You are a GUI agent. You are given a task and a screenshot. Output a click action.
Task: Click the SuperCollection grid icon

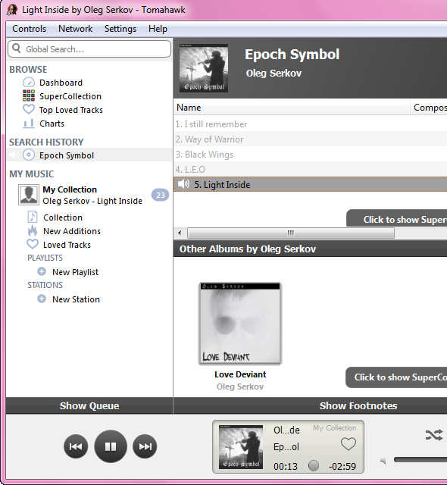tap(29, 96)
